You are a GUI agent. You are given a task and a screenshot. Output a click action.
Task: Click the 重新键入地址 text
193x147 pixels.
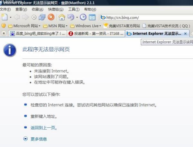pyautogui.click(x=44, y=116)
